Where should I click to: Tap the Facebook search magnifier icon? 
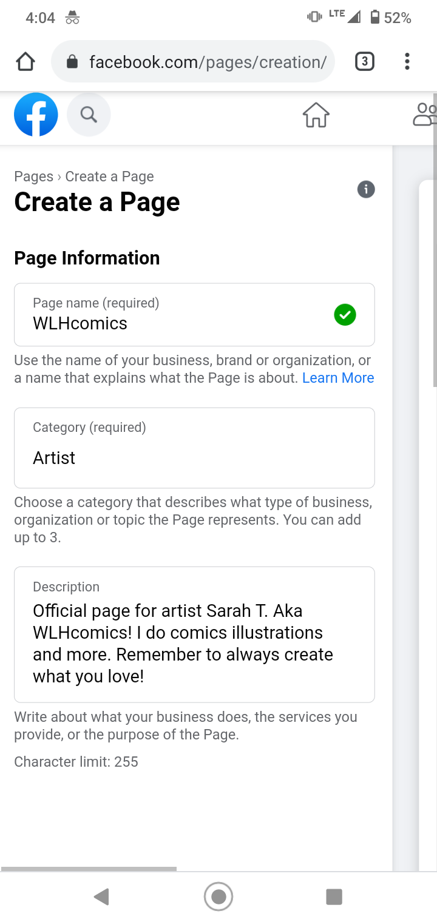click(x=89, y=114)
